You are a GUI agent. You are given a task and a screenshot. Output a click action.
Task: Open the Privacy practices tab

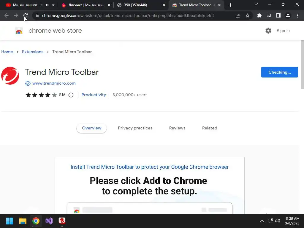[135, 128]
